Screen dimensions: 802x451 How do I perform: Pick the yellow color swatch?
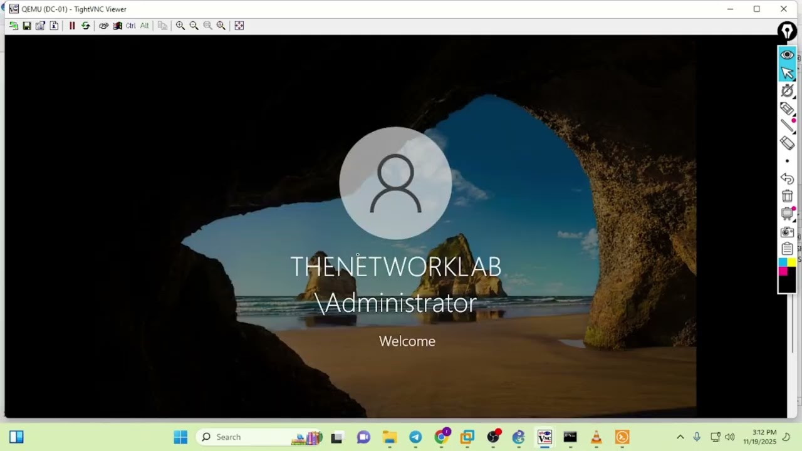click(791, 262)
